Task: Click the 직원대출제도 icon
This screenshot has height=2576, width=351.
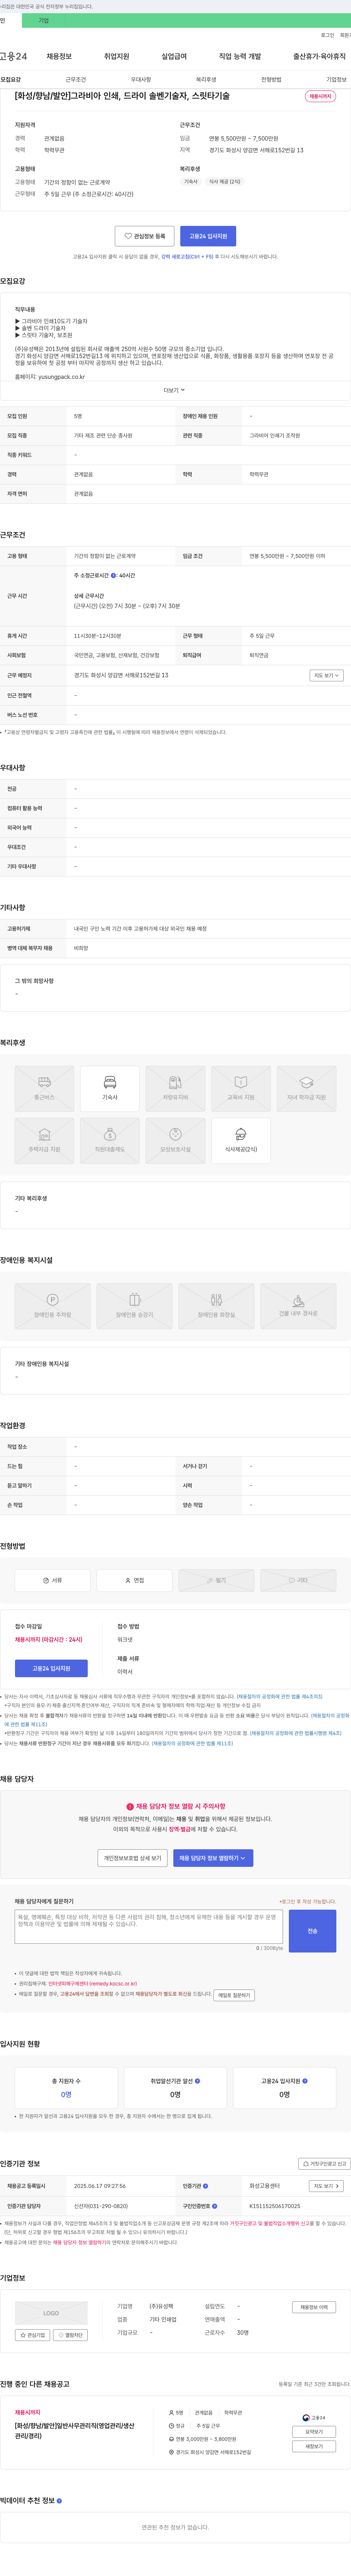Action: (110, 1141)
